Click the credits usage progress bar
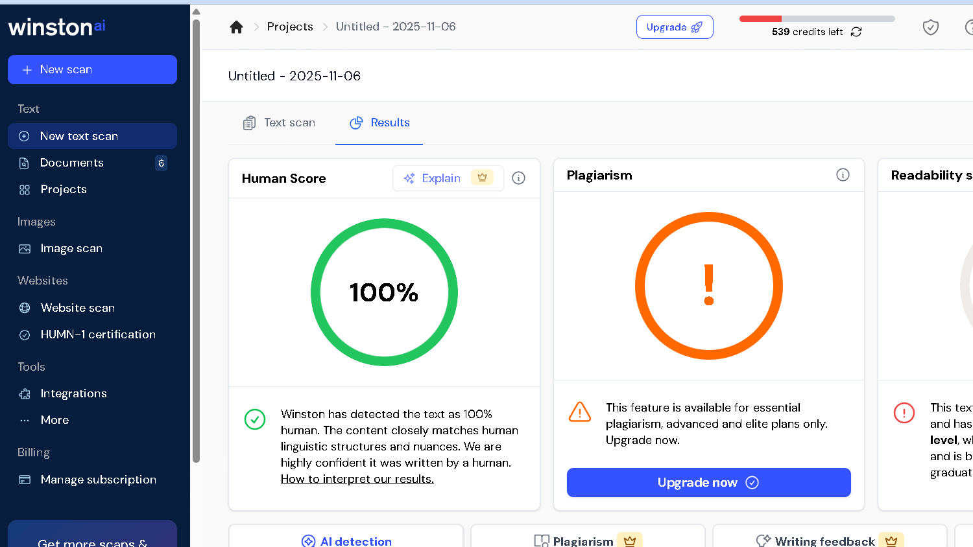The image size is (973, 547). [816, 19]
